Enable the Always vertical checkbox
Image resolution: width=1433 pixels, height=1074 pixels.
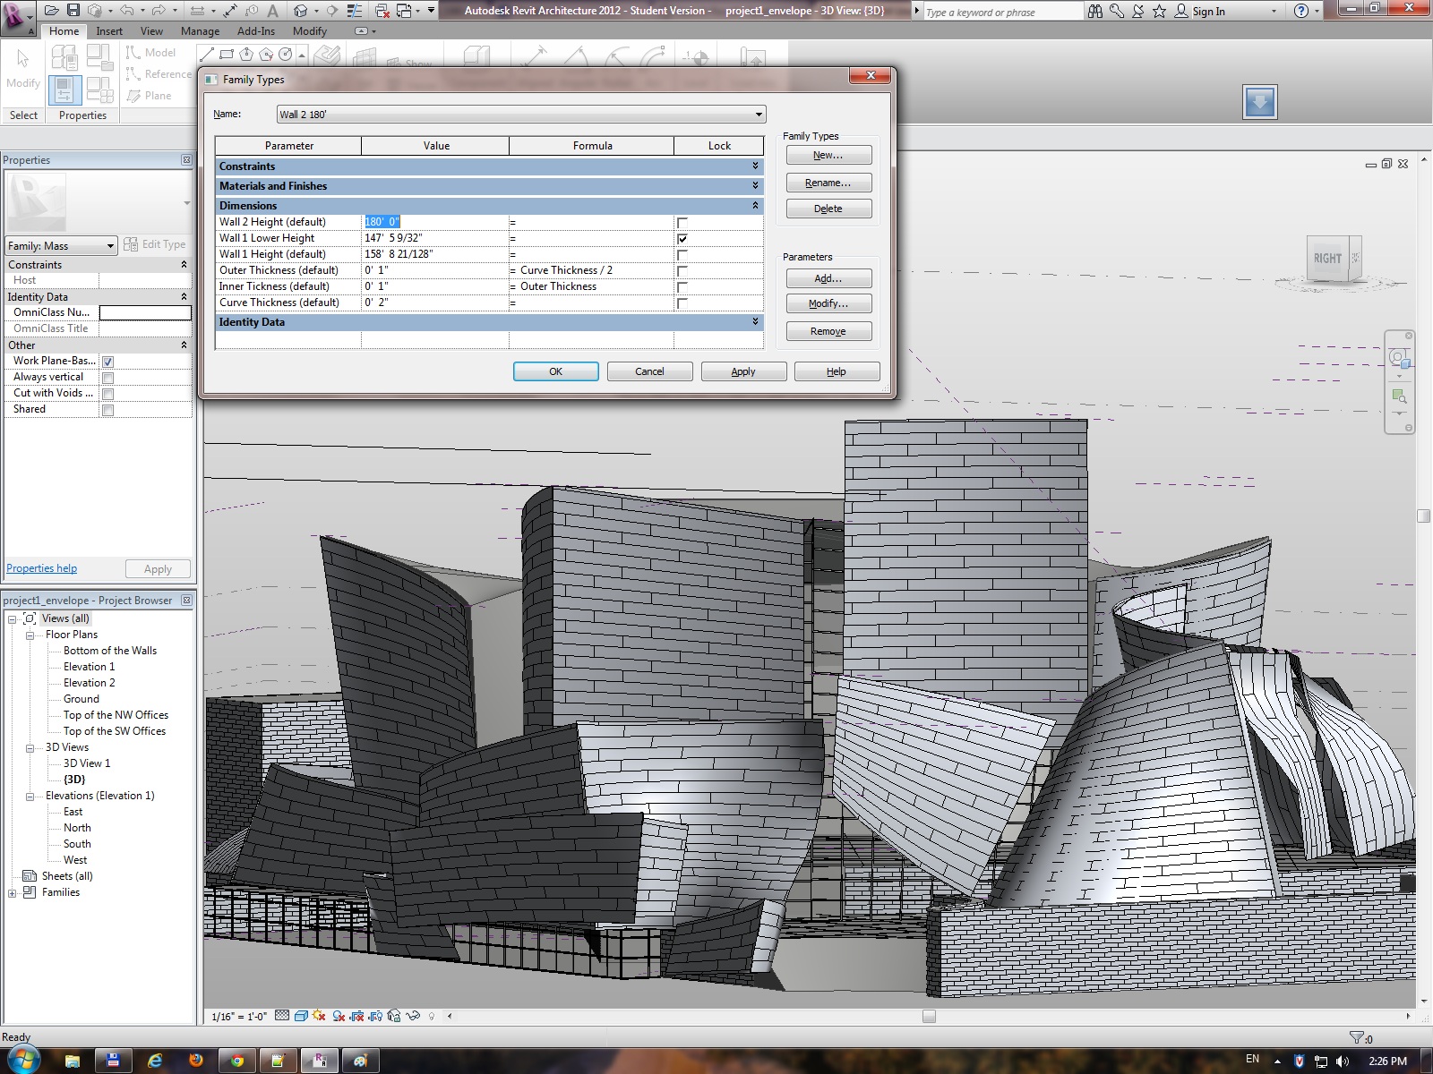107,378
